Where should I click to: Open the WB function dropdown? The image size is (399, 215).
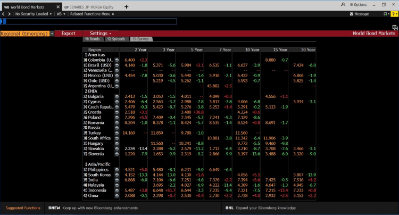[x=61, y=14]
